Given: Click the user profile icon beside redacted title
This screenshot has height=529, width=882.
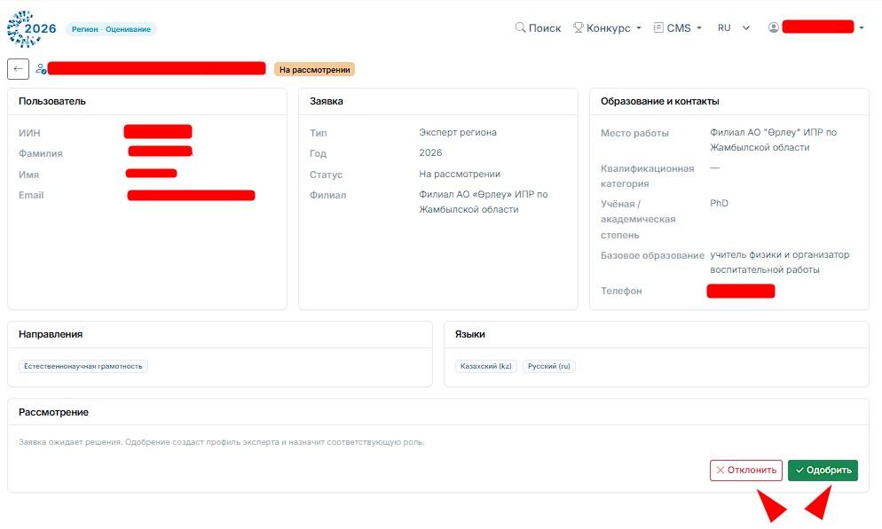Looking at the screenshot, I should [x=41, y=69].
